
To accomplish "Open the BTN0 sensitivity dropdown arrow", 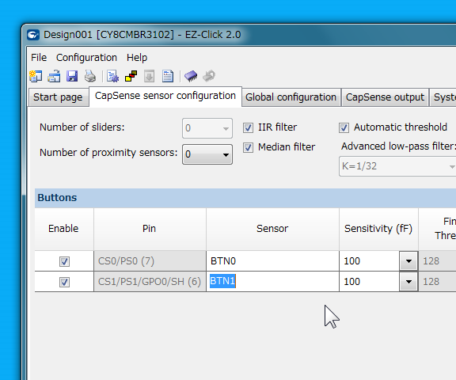I will [408, 261].
